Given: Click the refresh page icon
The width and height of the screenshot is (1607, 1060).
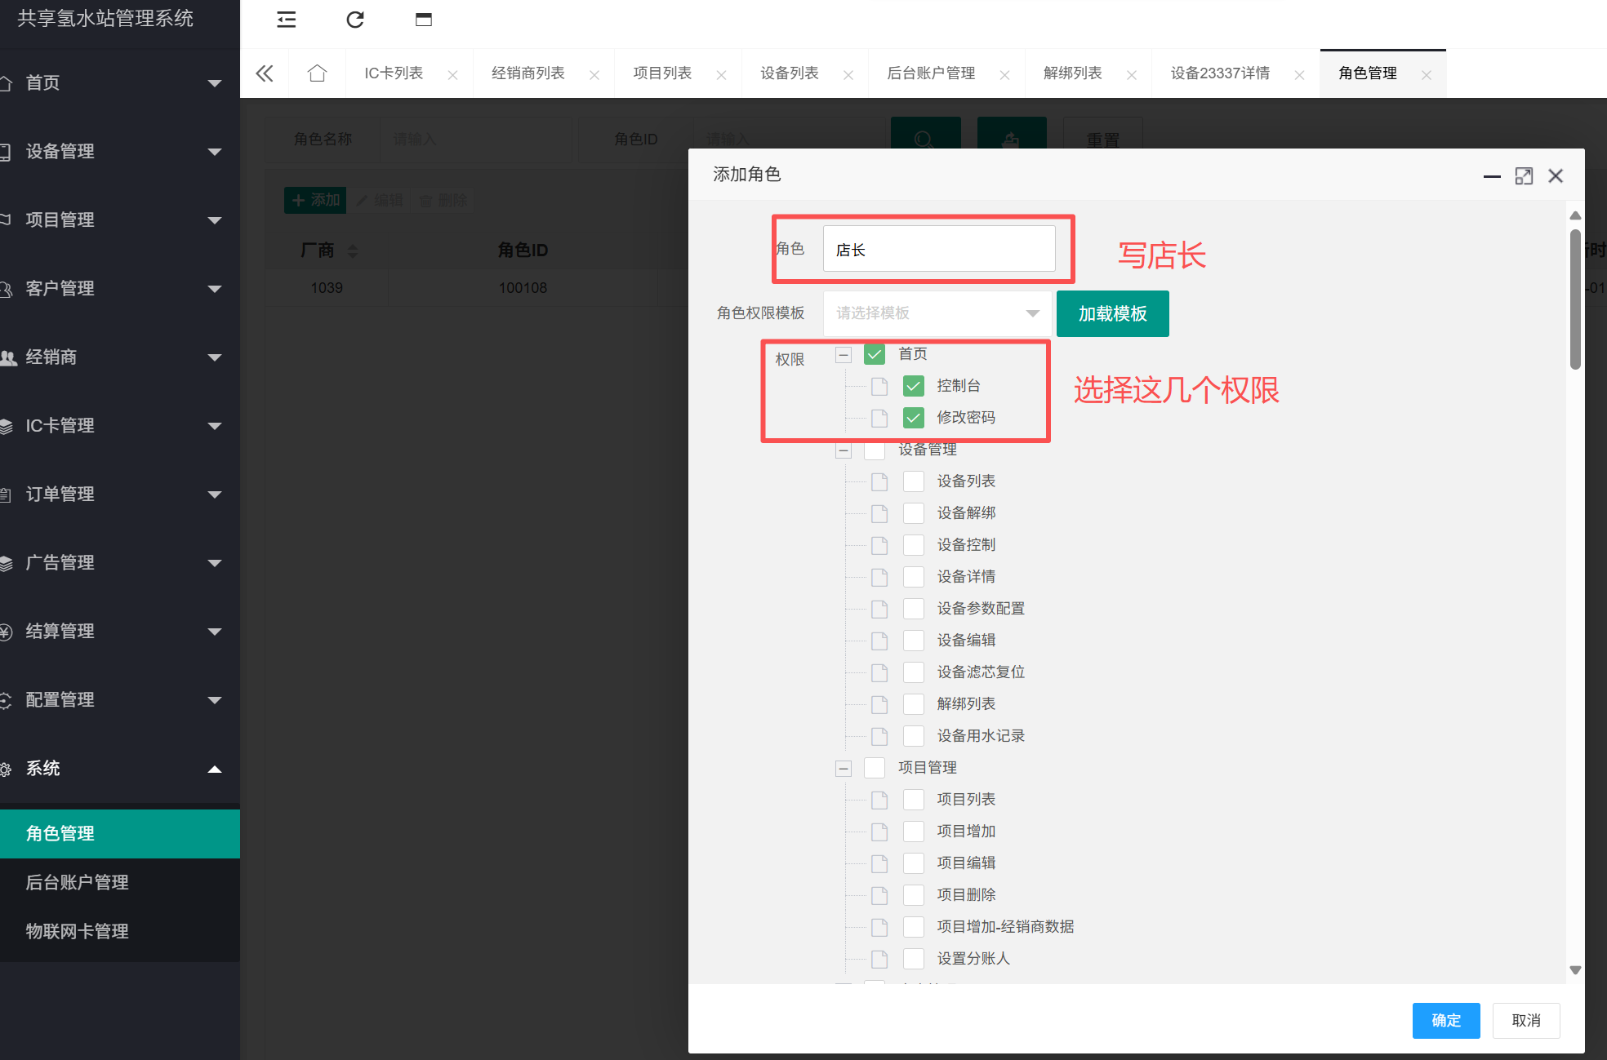Looking at the screenshot, I should (355, 20).
